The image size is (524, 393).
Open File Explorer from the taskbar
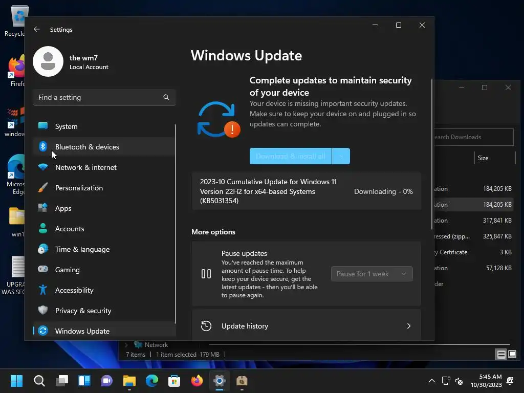(129, 381)
